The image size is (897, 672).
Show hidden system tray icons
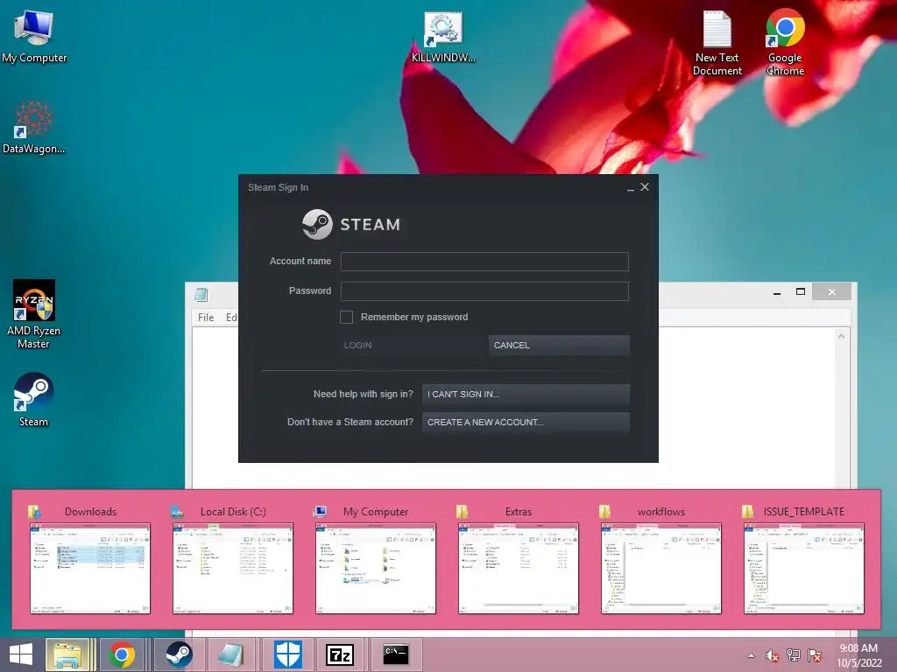pyautogui.click(x=751, y=655)
